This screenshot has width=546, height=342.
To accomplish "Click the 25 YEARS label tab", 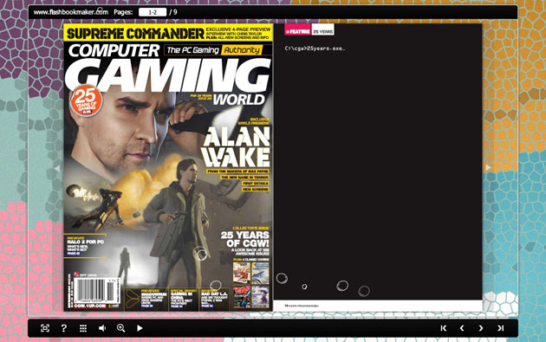I will coord(322,31).
